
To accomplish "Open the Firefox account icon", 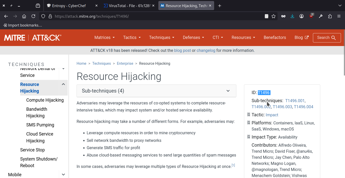I will pos(302,16).
